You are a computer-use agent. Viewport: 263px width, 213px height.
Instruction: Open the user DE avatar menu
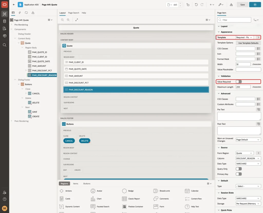(5, 208)
